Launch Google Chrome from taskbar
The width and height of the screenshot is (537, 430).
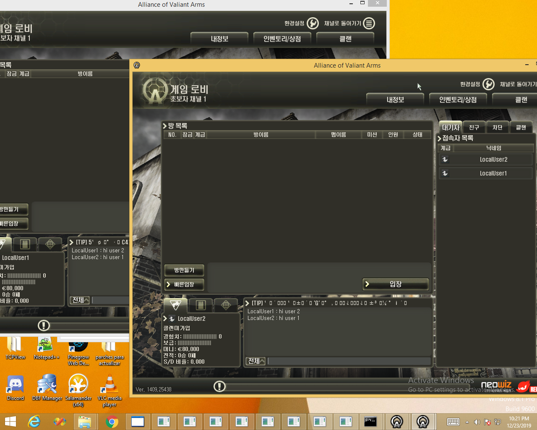[112, 422]
